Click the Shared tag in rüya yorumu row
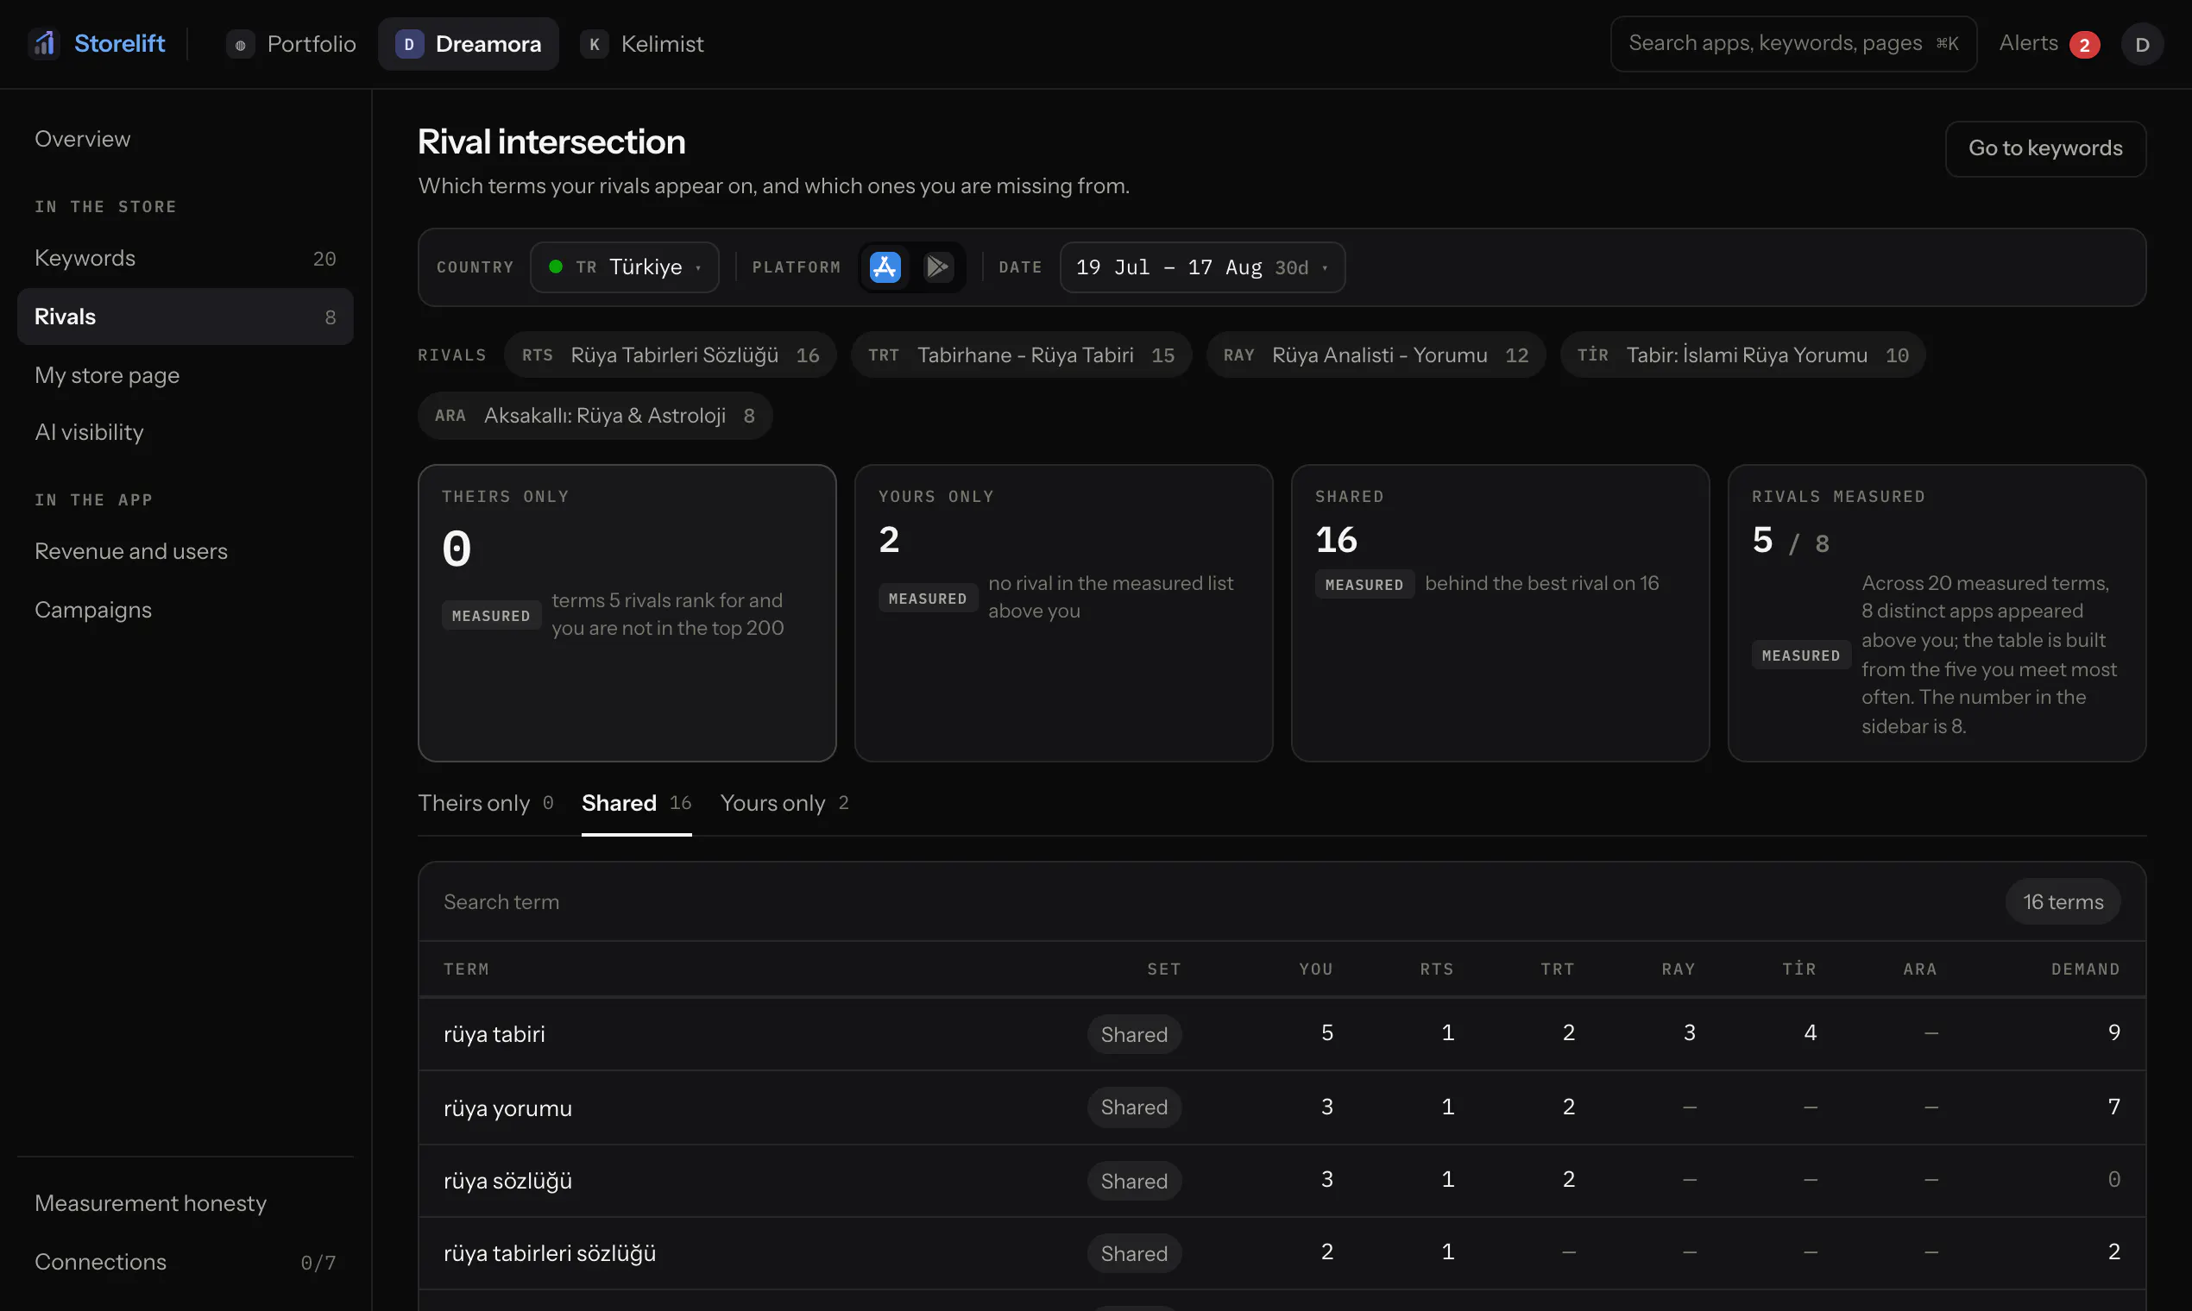This screenshot has height=1311, width=2192. click(1134, 1107)
